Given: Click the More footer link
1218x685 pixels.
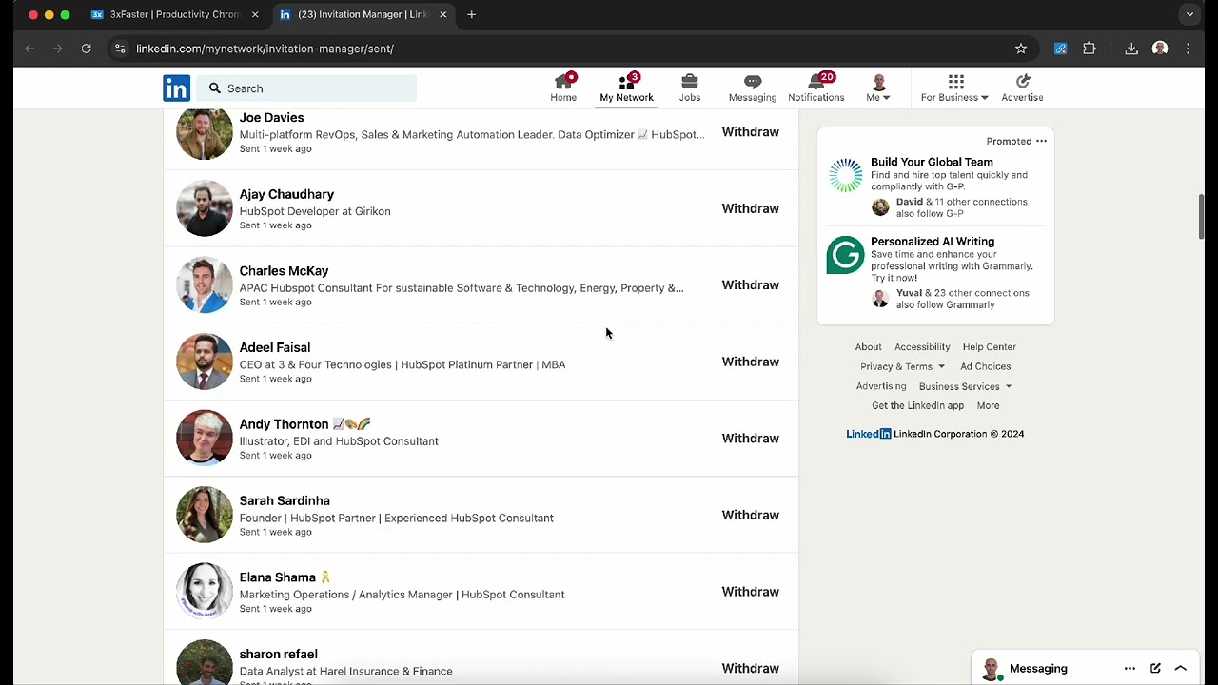Looking at the screenshot, I should point(988,405).
